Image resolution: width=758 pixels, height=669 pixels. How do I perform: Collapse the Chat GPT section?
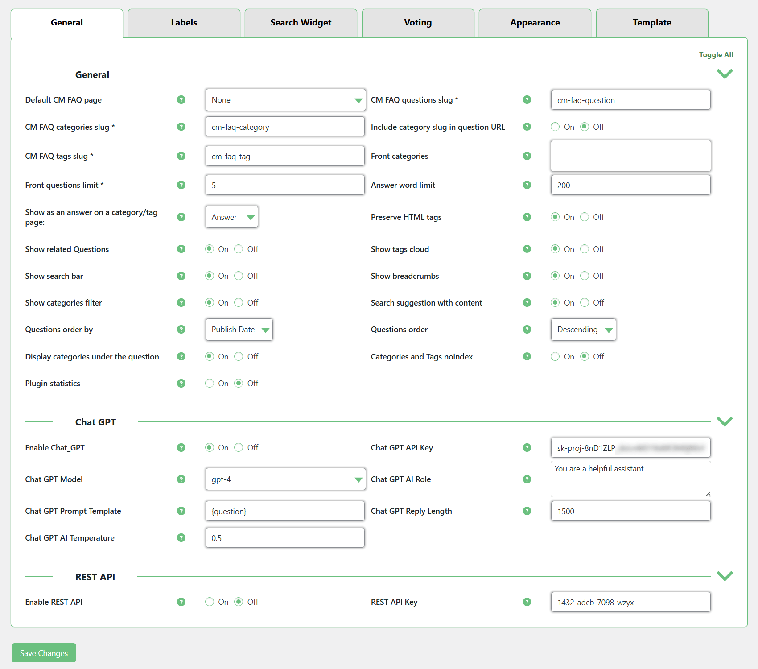pos(725,421)
